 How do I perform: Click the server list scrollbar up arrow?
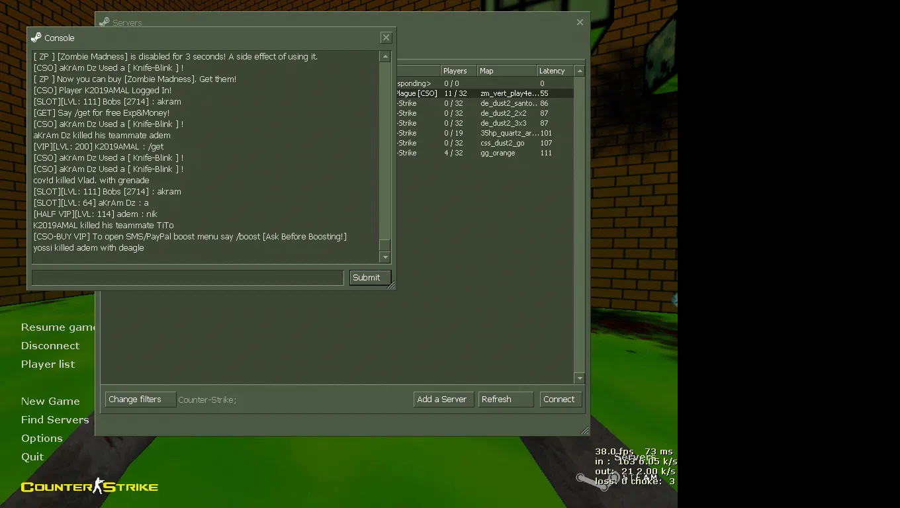[x=580, y=71]
